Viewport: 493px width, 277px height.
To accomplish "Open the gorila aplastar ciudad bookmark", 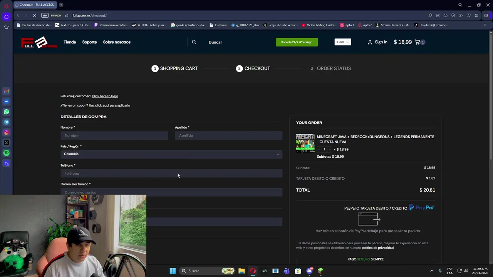I will tap(188, 25).
